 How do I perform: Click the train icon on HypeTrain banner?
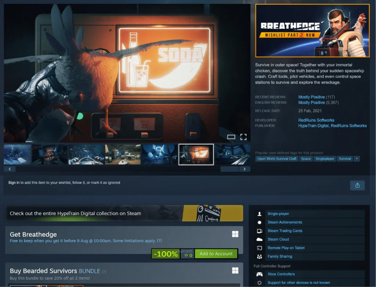point(208,213)
